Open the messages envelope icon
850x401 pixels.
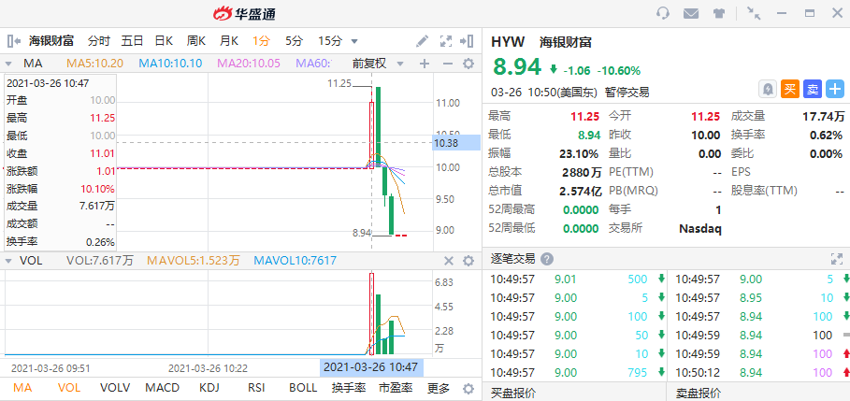click(x=691, y=13)
